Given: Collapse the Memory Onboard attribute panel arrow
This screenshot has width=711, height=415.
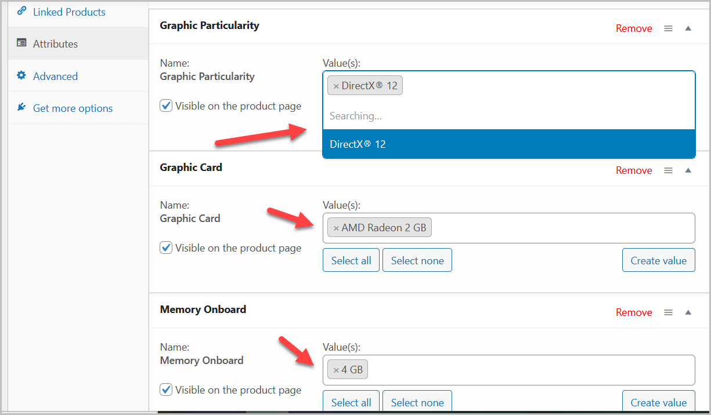Looking at the screenshot, I should (688, 312).
